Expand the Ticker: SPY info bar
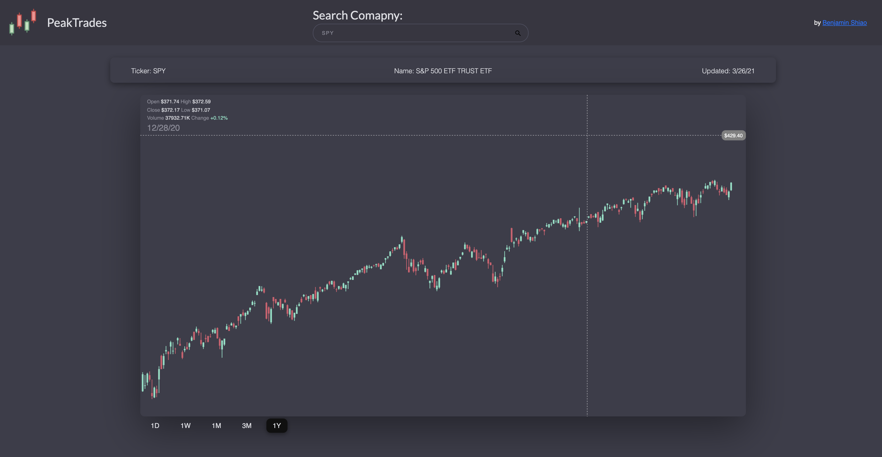The width and height of the screenshot is (882, 457). [148, 71]
